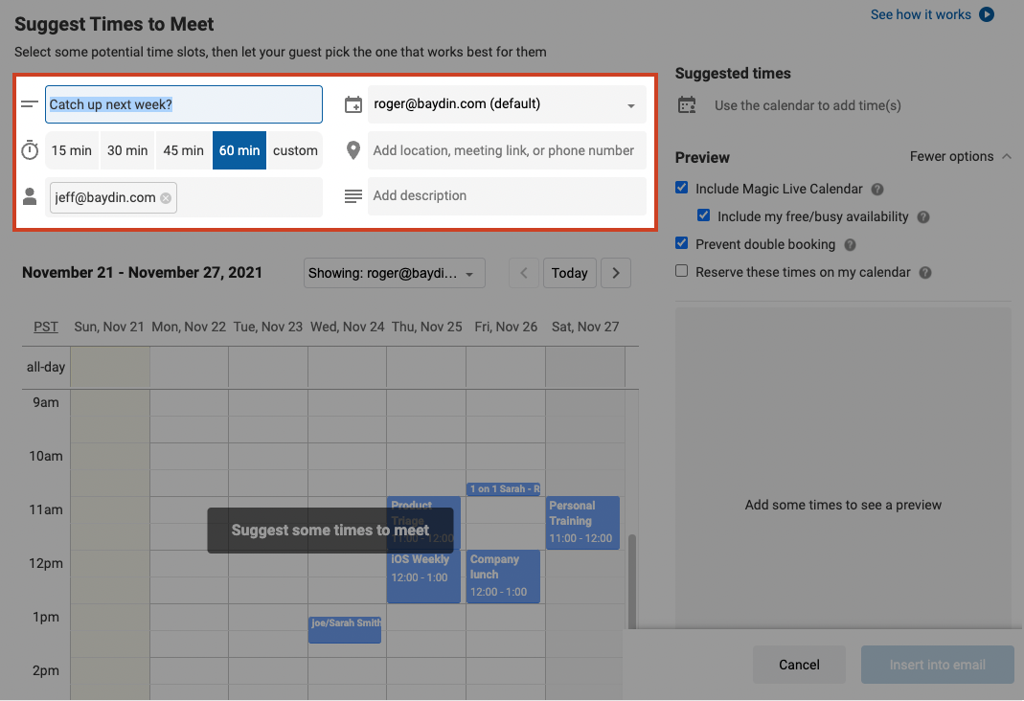This screenshot has width=1024, height=701.
Task: Uncheck Prevent double booking
Action: point(682,243)
